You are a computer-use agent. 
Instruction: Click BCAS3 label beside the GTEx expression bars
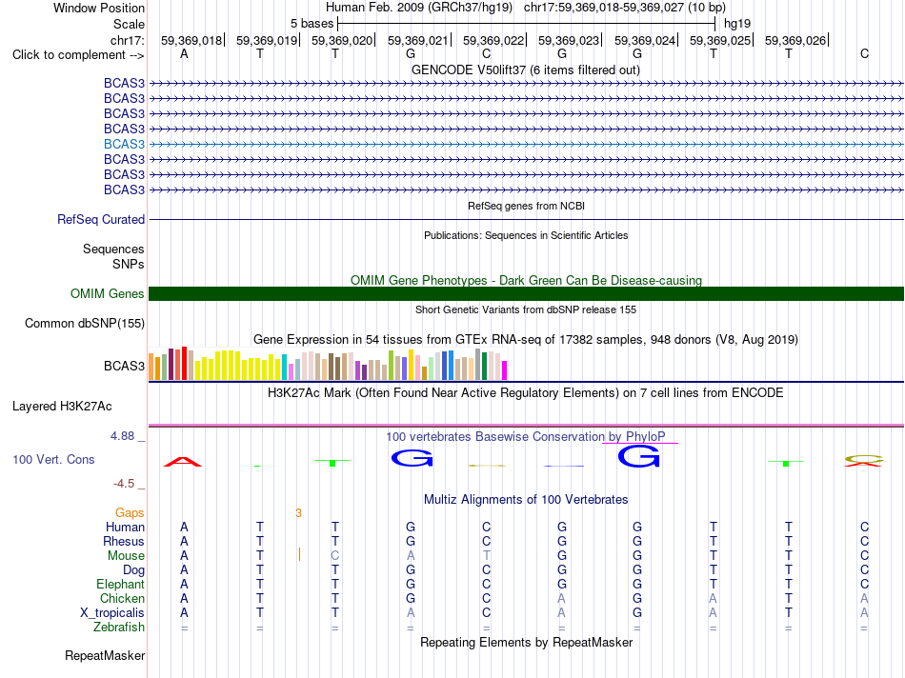[x=124, y=366]
